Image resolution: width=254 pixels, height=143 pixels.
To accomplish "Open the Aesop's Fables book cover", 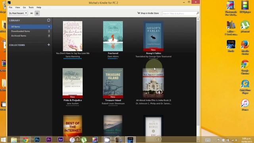I will coord(153,36).
